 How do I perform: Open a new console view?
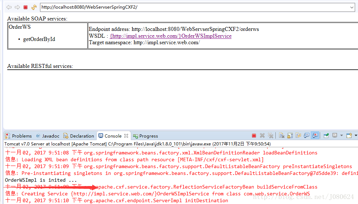pyautogui.click(x=349, y=136)
